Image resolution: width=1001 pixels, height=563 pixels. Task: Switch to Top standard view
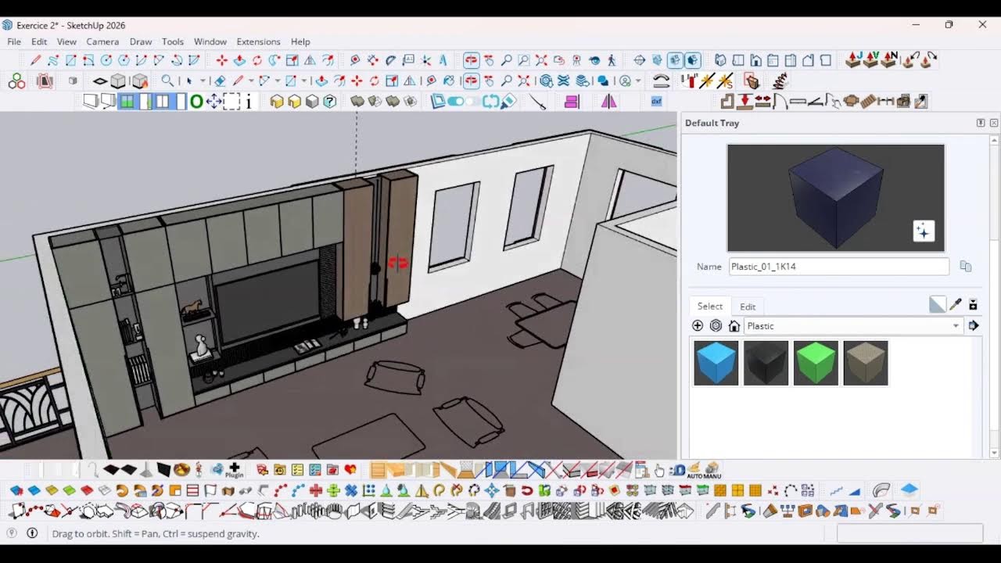[x=738, y=60]
